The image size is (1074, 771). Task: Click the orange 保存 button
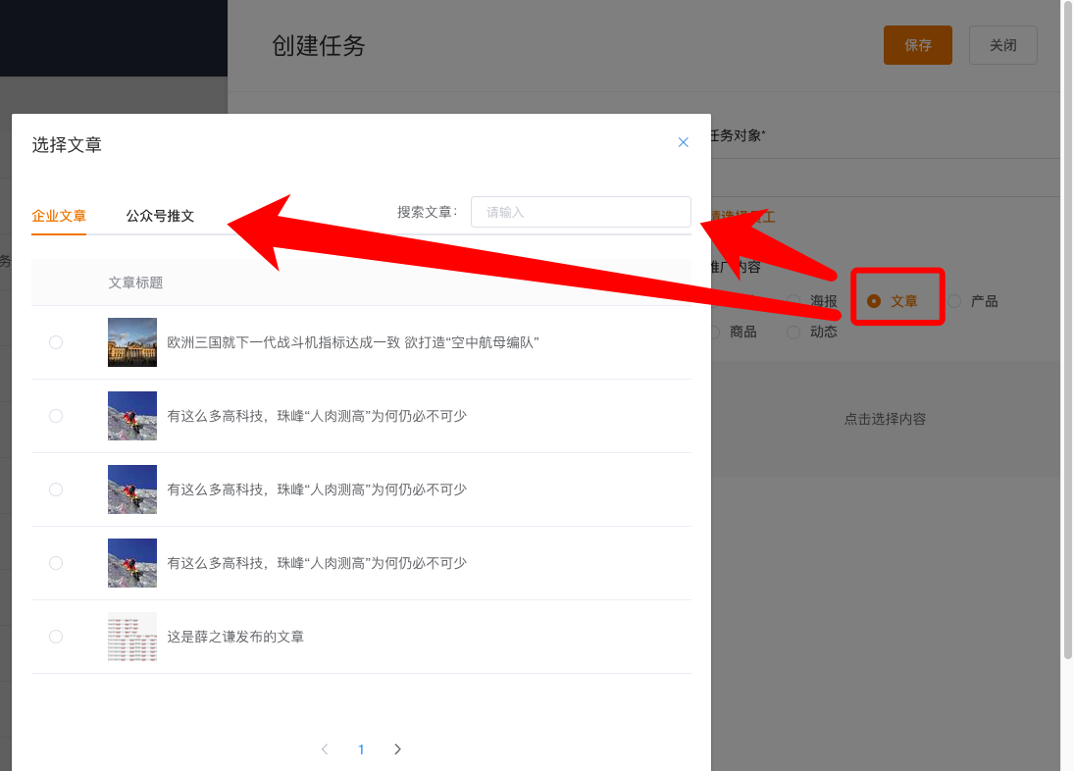coord(917,45)
